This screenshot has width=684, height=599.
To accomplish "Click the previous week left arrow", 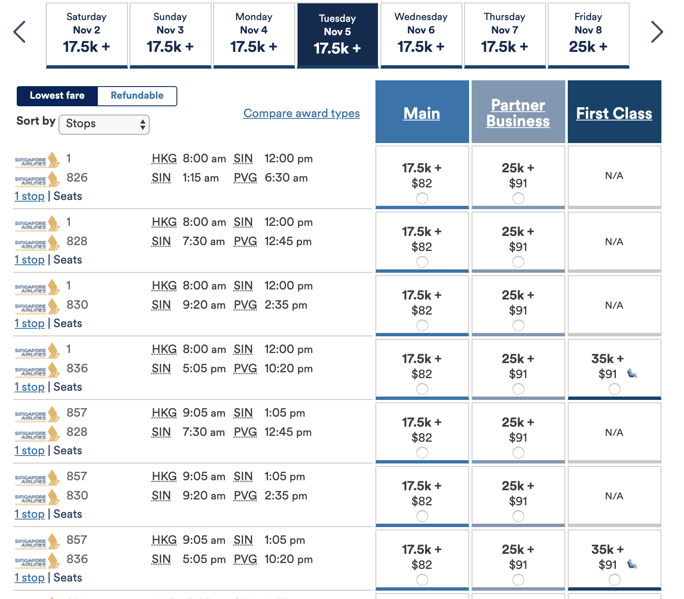I will [19, 32].
